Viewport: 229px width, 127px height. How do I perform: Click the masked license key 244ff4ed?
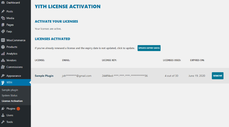(125, 76)
